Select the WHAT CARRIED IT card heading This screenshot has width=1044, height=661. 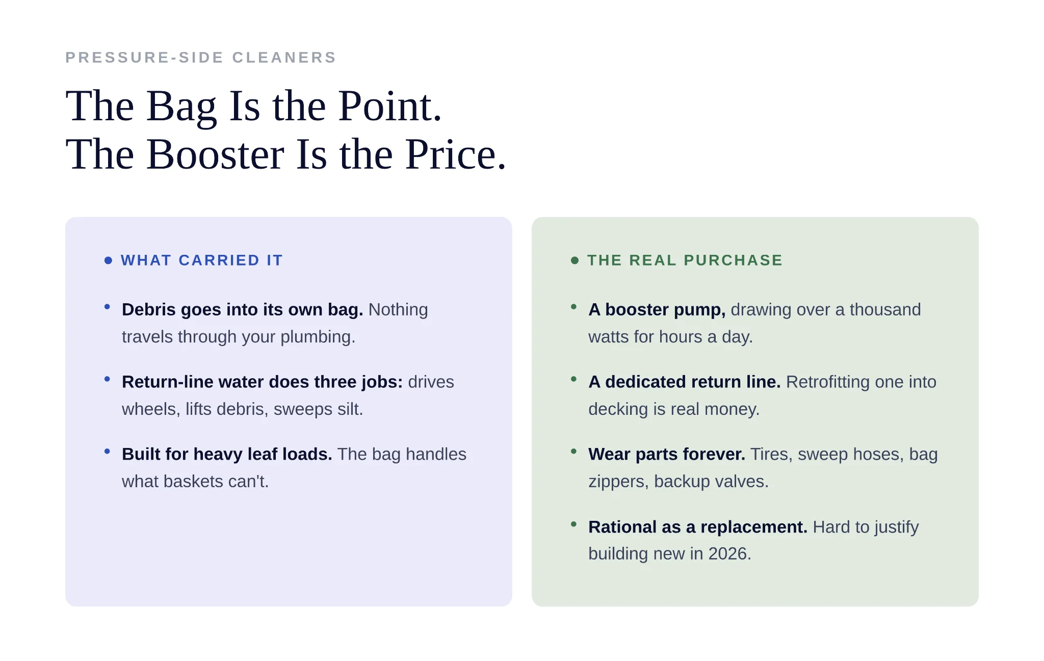pos(202,260)
